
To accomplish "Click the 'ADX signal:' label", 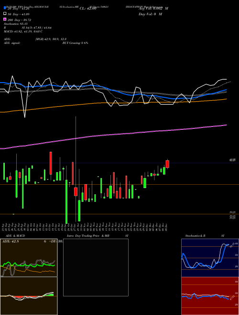I will 12,43.
